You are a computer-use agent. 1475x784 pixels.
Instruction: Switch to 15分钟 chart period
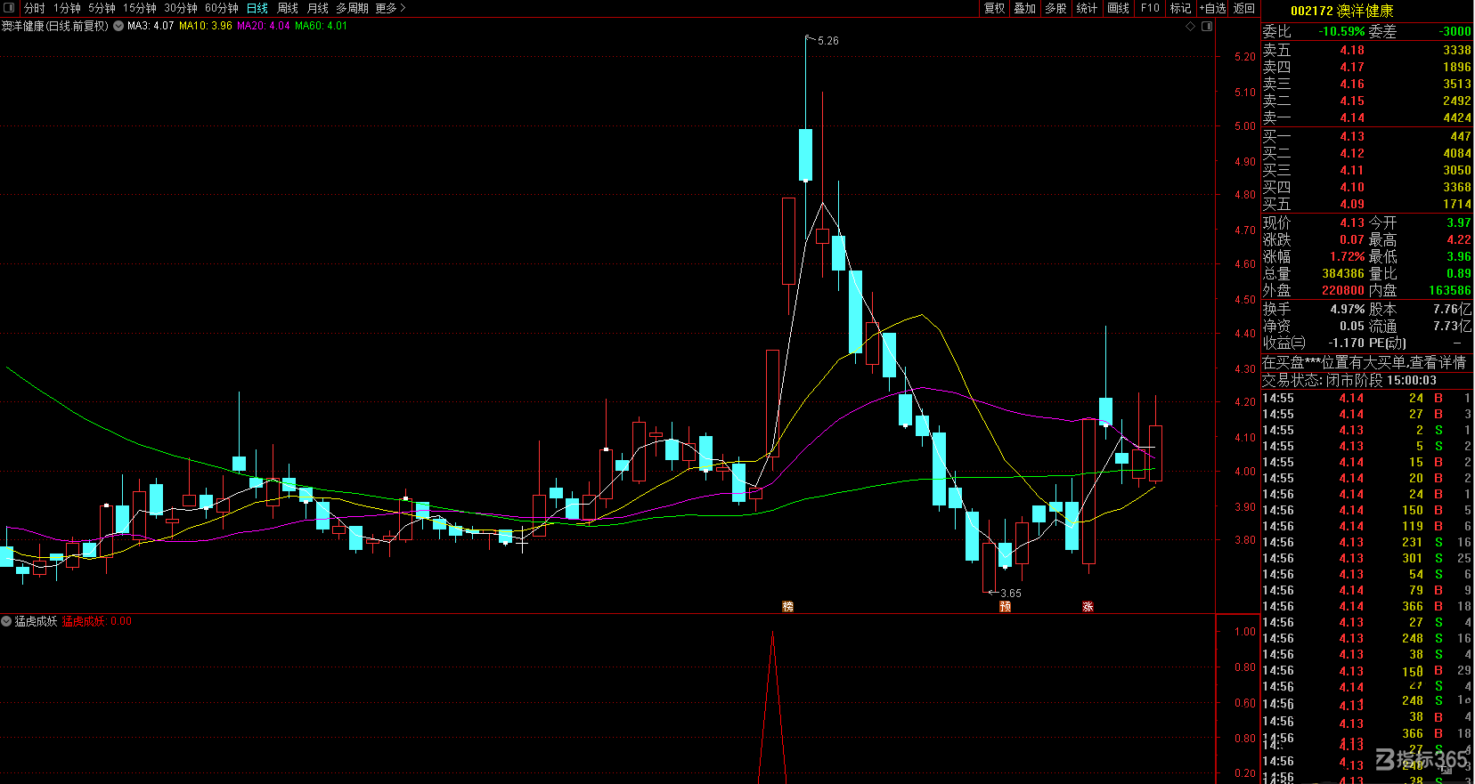tap(140, 8)
